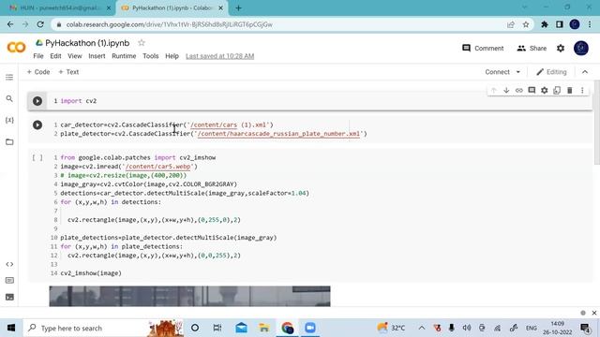Viewport: 600px width, 337px height.
Task: Share the notebook
Action: tap(532, 48)
